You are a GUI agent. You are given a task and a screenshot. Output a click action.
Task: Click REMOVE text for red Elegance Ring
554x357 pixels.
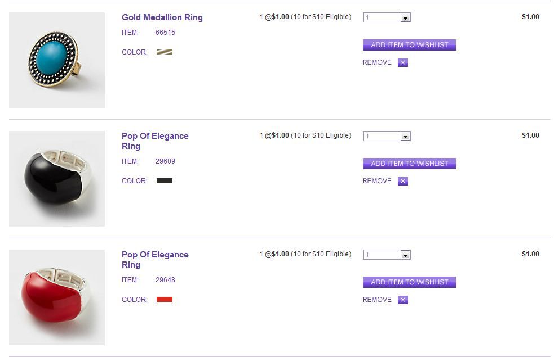(x=377, y=300)
